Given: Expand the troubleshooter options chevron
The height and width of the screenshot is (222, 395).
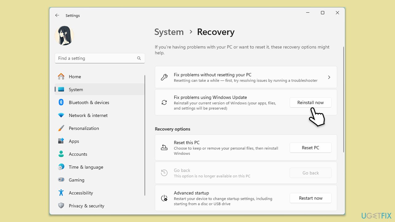Looking at the screenshot, I should tap(329, 77).
